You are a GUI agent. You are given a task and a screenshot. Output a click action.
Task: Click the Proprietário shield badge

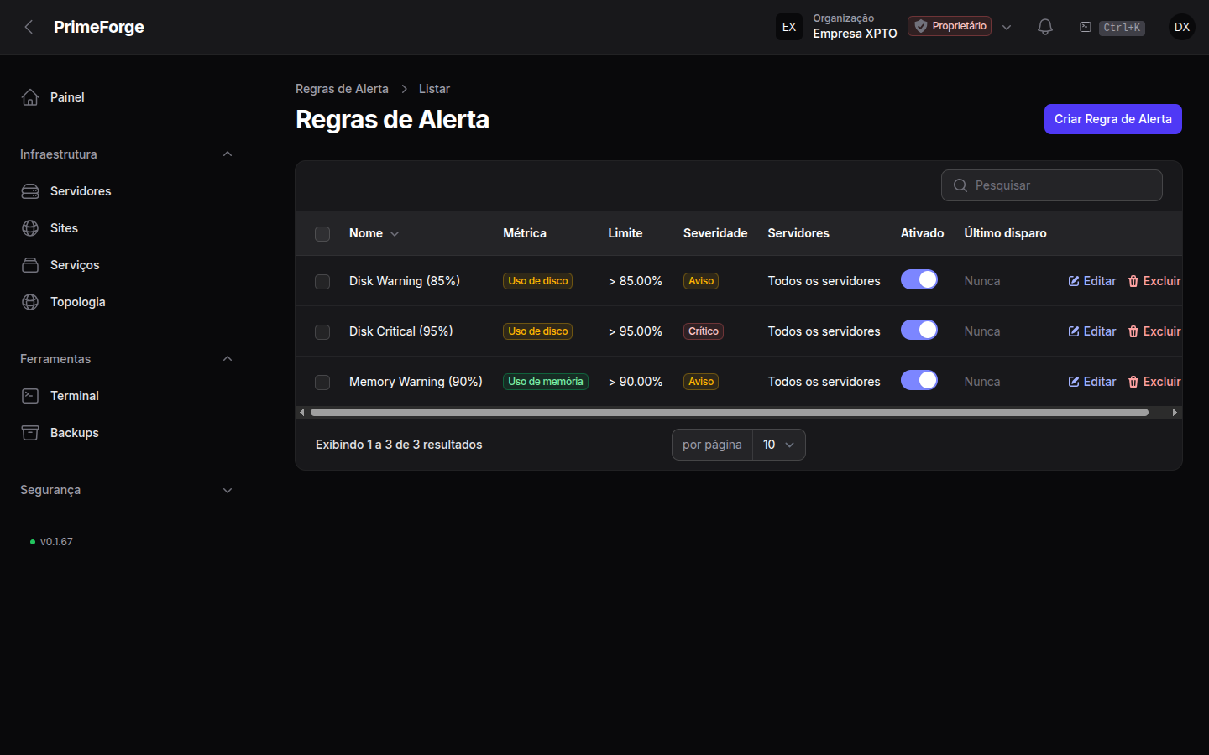click(x=950, y=26)
